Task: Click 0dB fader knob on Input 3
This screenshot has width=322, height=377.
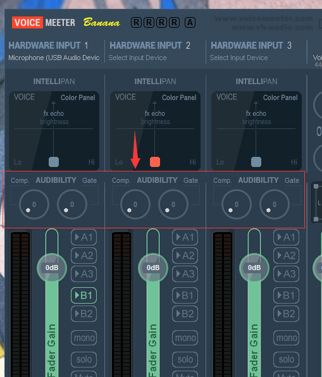Action: [x=254, y=268]
